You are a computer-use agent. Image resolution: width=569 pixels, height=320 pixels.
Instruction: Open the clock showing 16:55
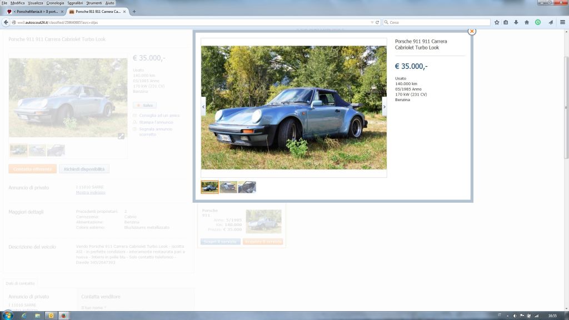coord(552,316)
